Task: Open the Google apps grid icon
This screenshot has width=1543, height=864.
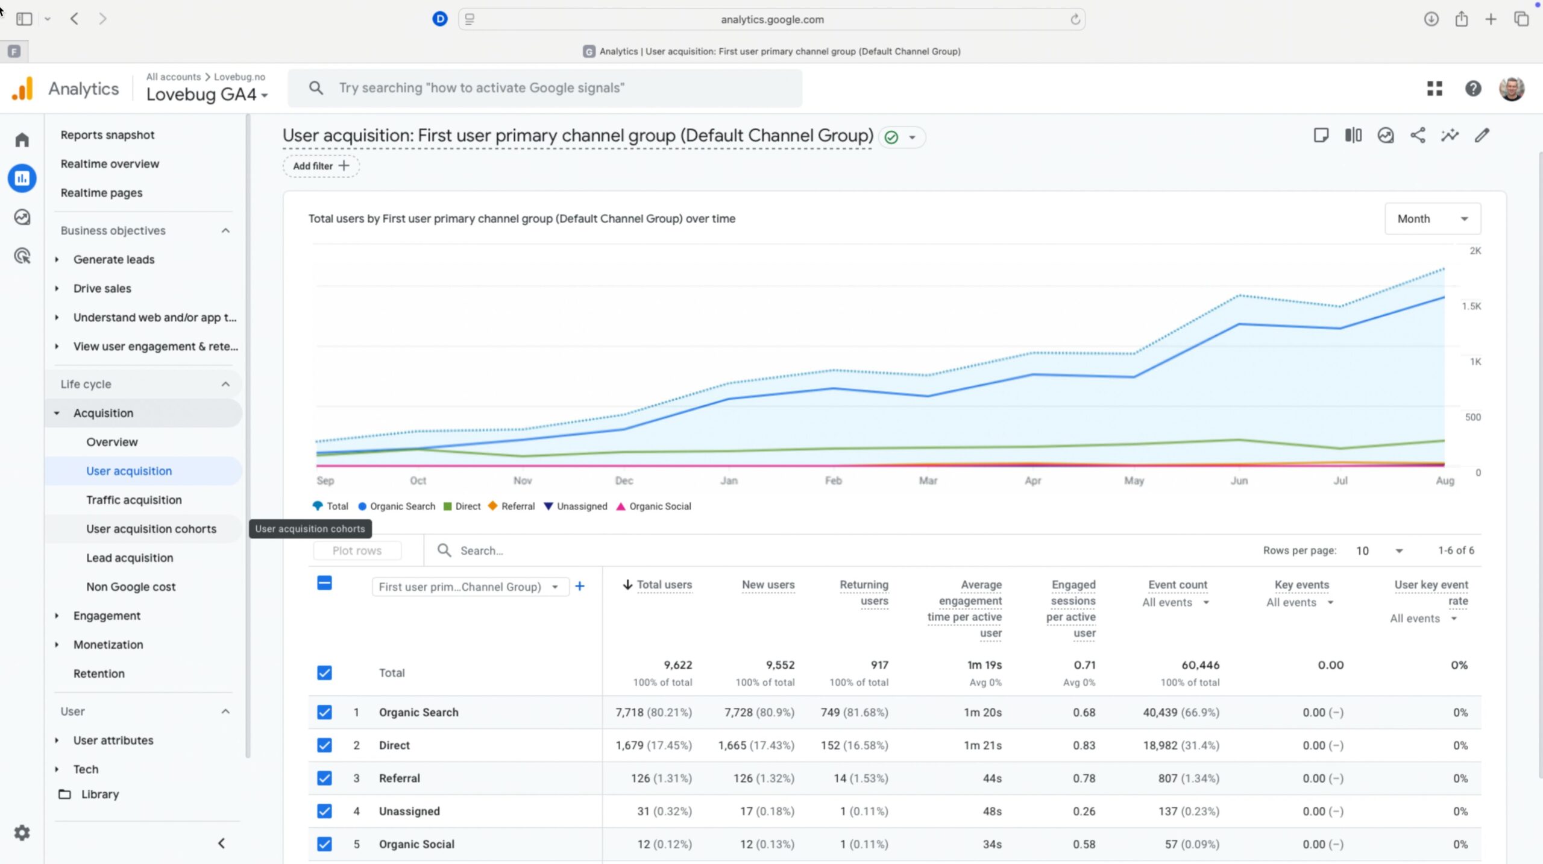Action: 1435,89
